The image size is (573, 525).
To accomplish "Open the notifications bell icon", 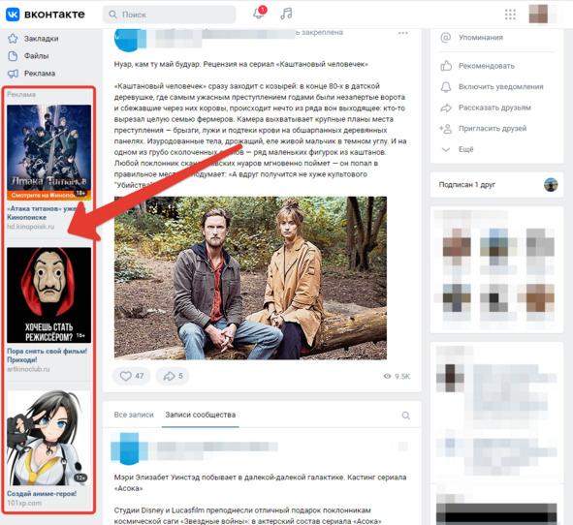I will (x=259, y=14).
